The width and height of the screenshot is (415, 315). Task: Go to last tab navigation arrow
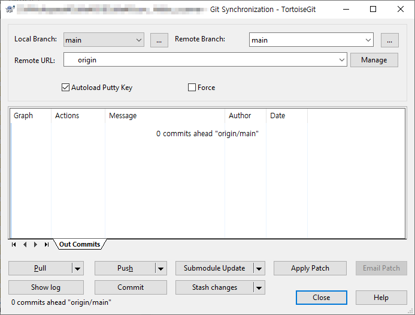(47, 244)
